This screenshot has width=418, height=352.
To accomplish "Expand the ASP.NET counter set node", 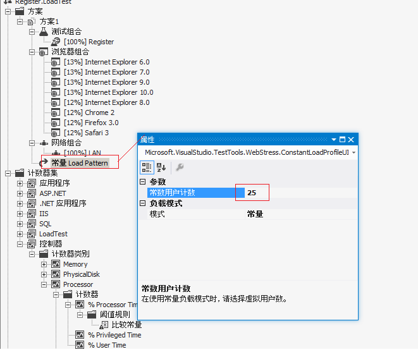I will (x=20, y=193).
